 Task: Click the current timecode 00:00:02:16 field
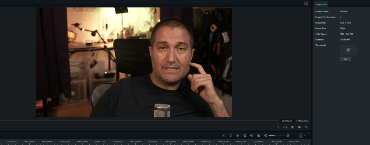tap(287, 121)
